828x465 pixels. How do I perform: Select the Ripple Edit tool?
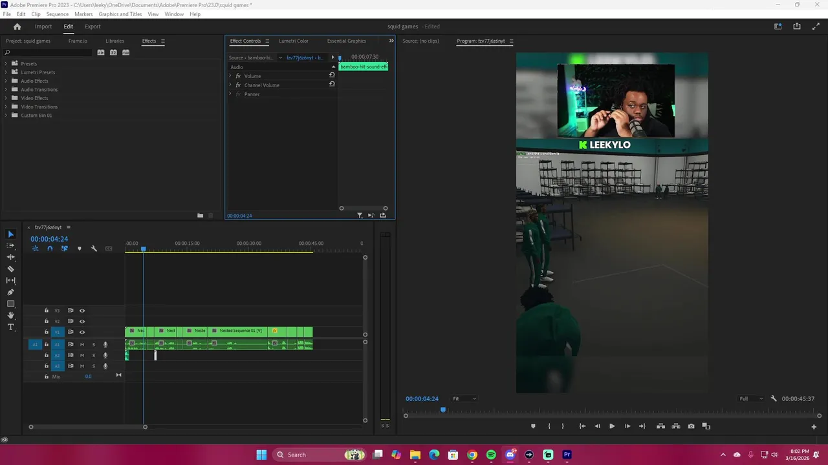(10, 257)
